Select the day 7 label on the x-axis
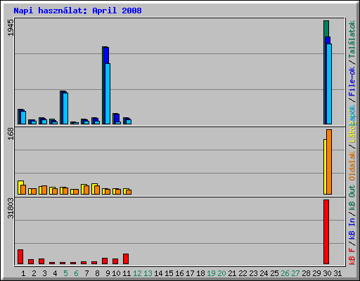Image resolution: width=360 pixels, height=281 pixels. point(86,273)
